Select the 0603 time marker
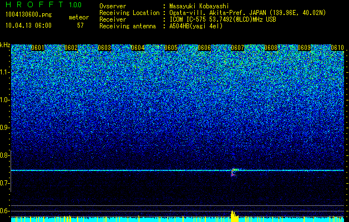The image size is (349, 222). 104,48
